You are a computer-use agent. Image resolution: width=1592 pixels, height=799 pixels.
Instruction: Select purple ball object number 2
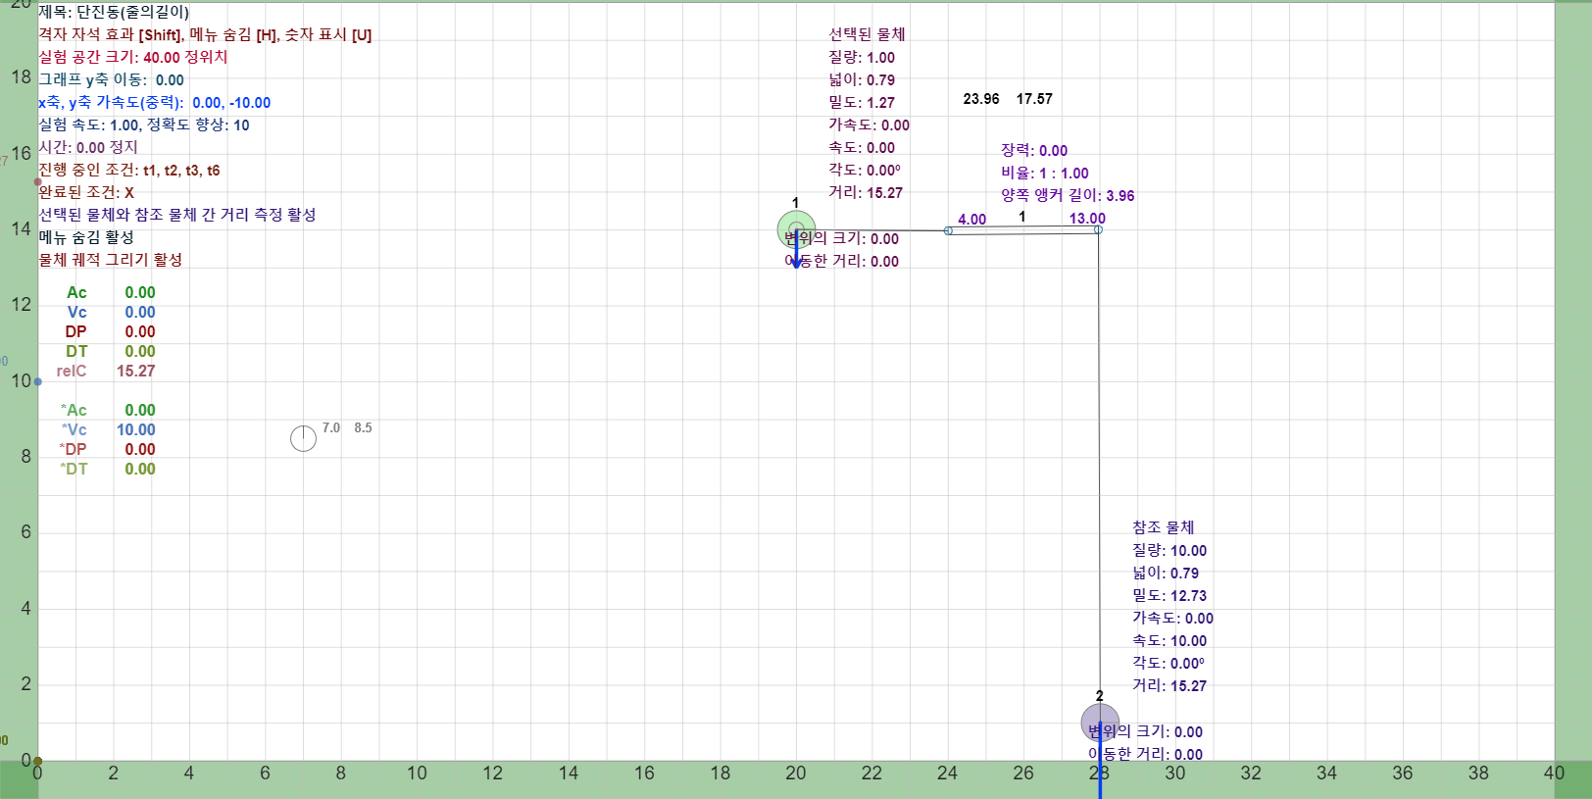coord(1100,724)
